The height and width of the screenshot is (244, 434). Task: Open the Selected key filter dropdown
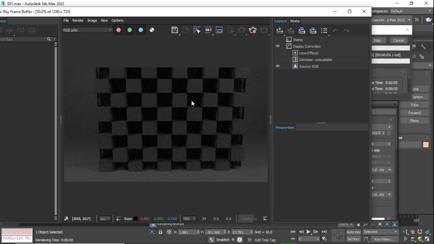coord(380,232)
